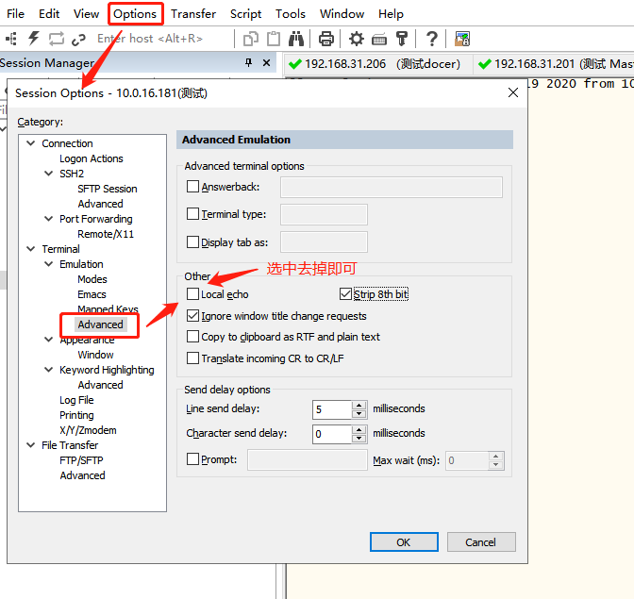Screen dimensions: 634x599
Task: Collapse the File Transfer tree node
Action: 31,445
